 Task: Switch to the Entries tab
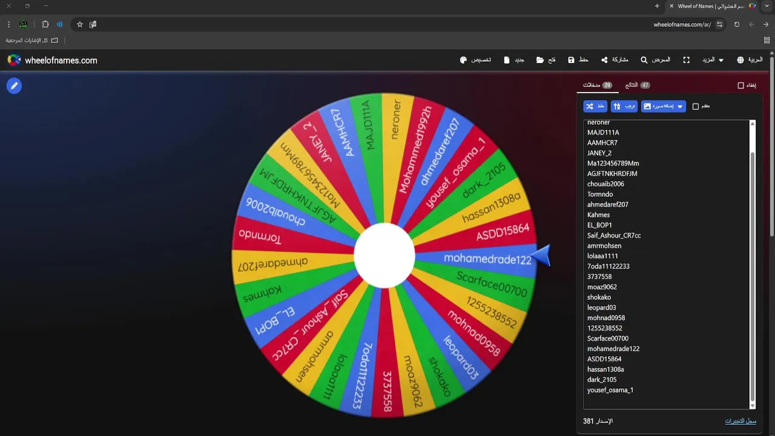coord(598,85)
